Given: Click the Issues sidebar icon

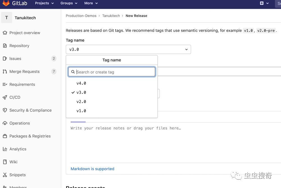Looking at the screenshot, I should tap(5, 58).
